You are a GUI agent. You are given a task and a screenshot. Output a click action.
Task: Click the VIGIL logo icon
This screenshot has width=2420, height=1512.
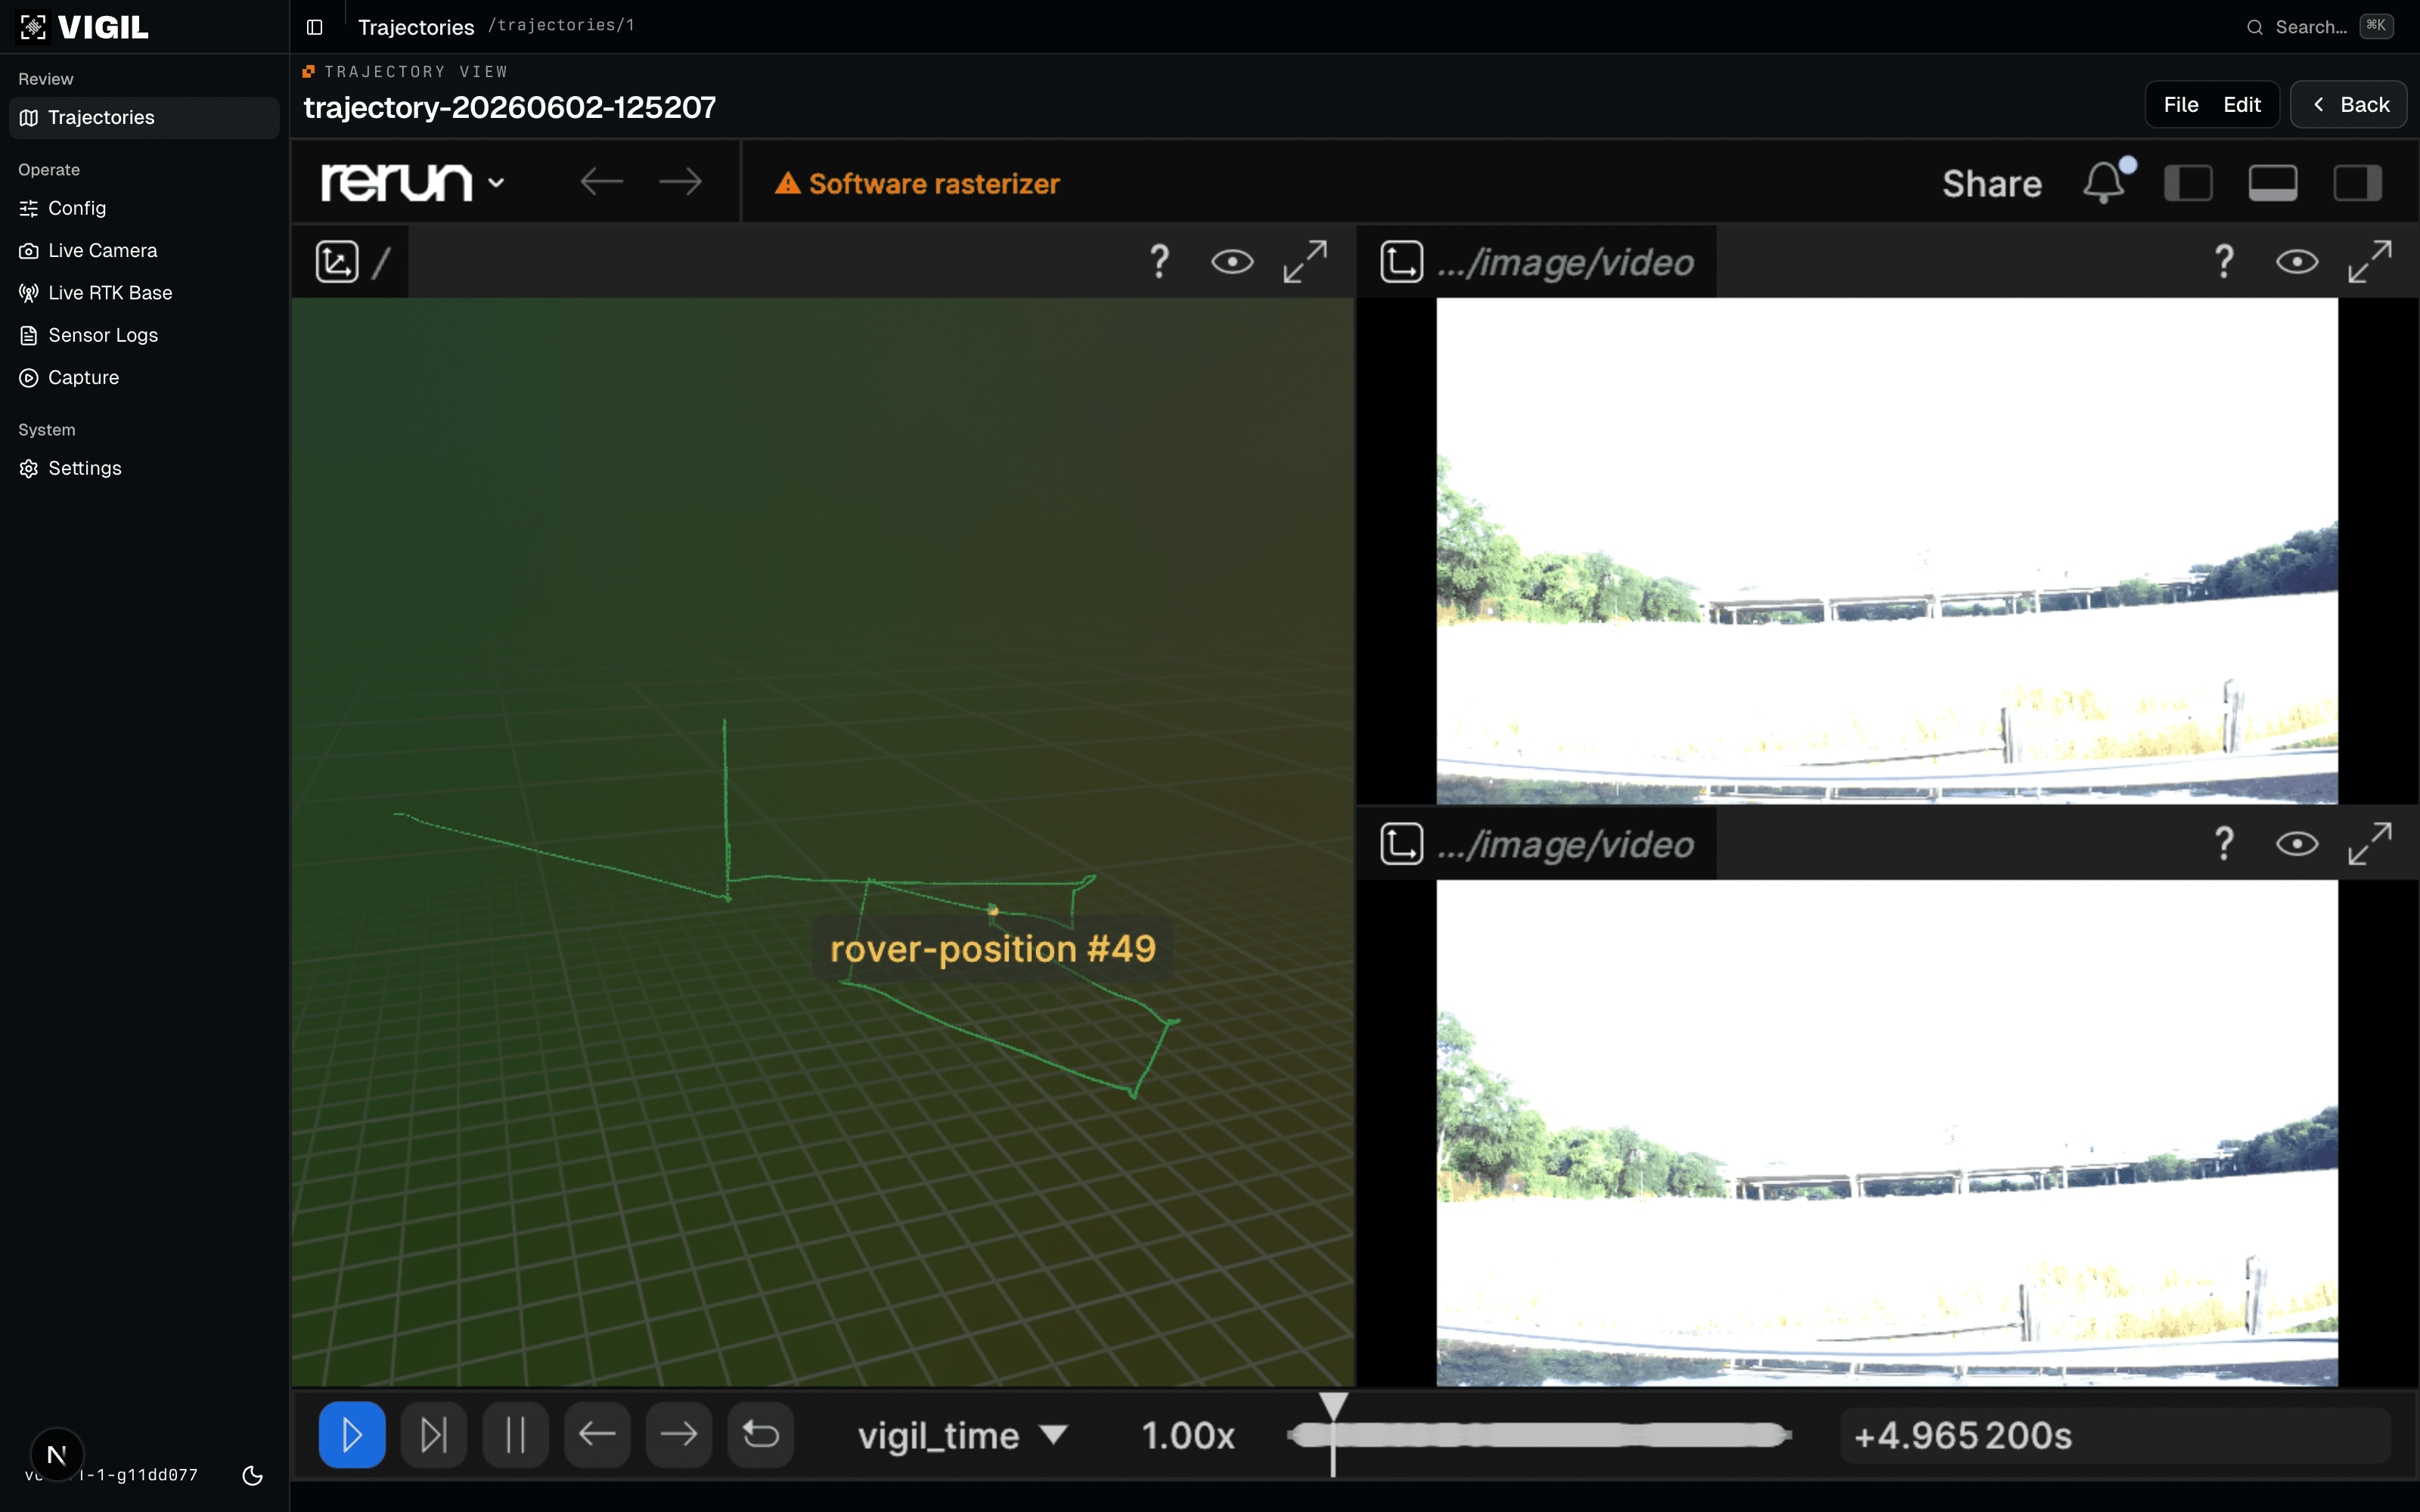33,27
